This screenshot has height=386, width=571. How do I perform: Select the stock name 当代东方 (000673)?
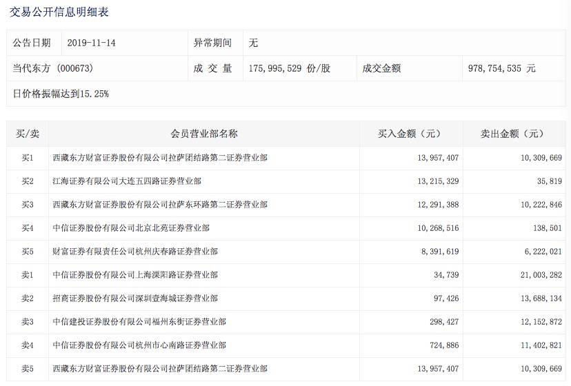(x=53, y=69)
